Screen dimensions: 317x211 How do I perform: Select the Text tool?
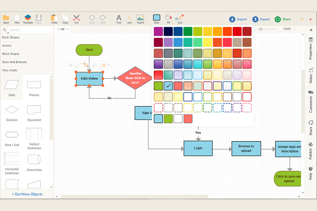pyautogui.click(x=119, y=19)
